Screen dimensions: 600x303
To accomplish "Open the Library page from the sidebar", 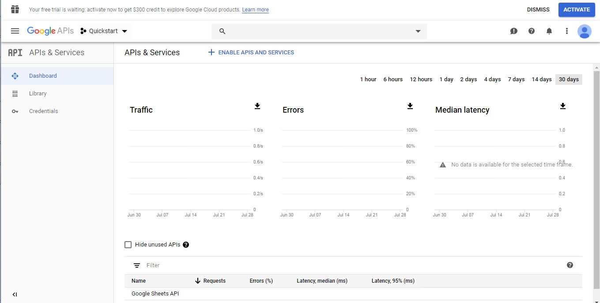I will click(38, 93).
